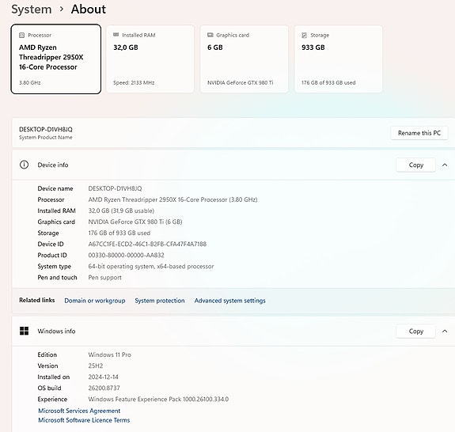The image size is (455, 432).
Task: Collapse the Windows info section
Action: 445,331
